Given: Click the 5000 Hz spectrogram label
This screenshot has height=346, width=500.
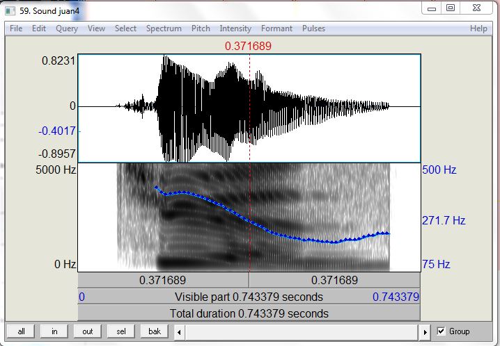Looking at the screenshot, I should coord(56,170).
